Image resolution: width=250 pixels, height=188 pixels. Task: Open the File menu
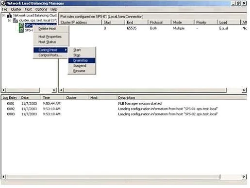[x=5, y=9]
